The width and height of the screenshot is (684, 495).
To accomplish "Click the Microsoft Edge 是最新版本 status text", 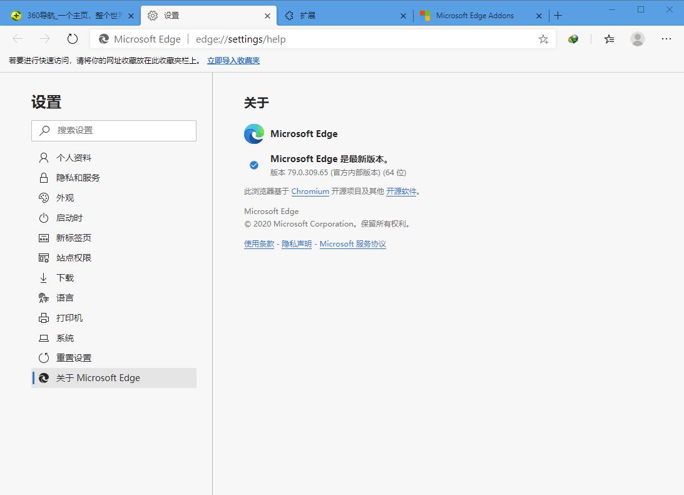I will click(x=330, y=159).
